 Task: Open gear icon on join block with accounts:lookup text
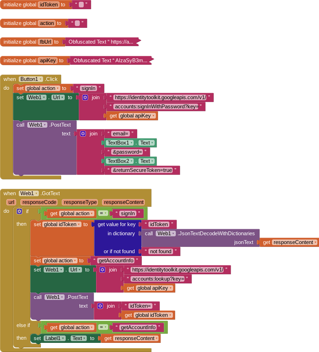102,270
